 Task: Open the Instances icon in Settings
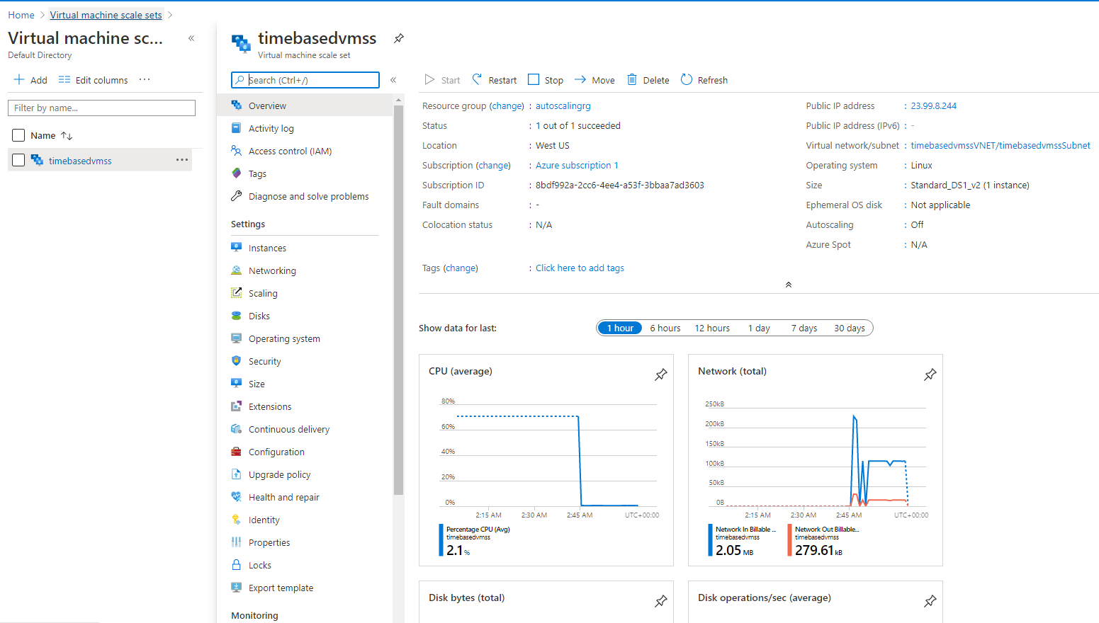click(x=237, y=248)
